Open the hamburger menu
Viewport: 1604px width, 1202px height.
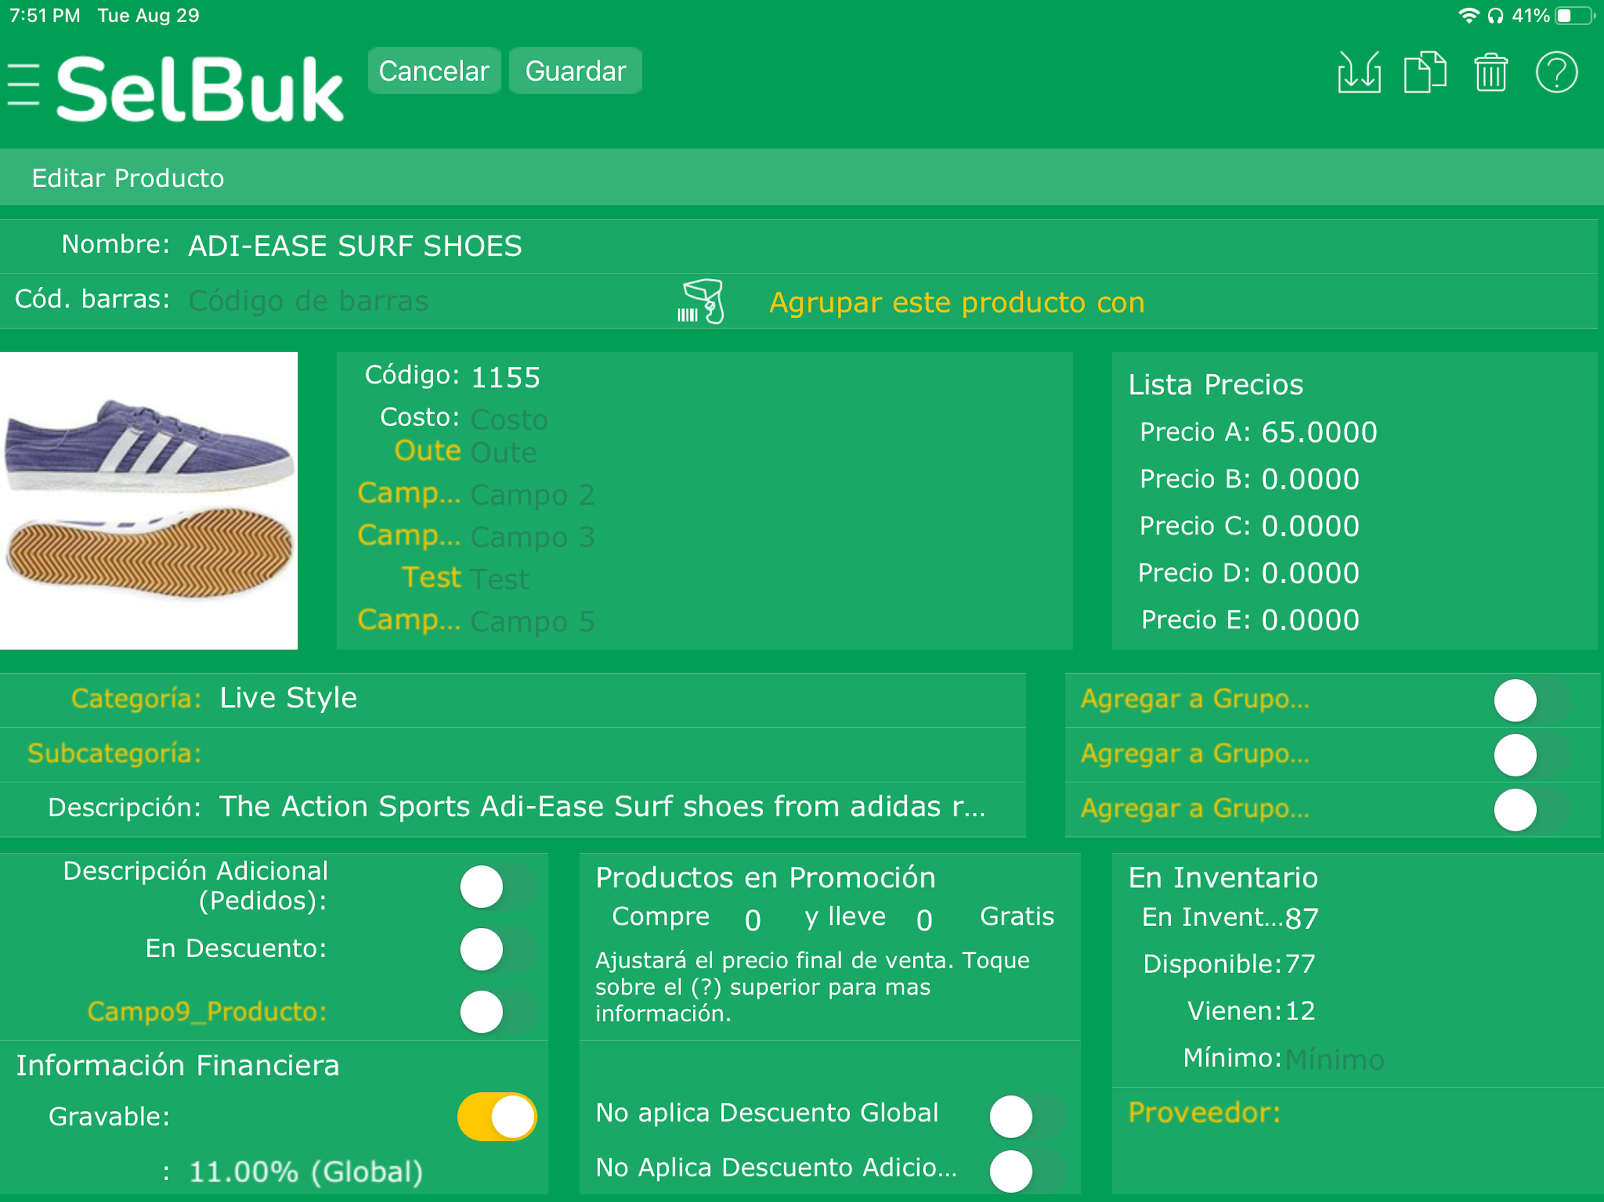point(23,84)
